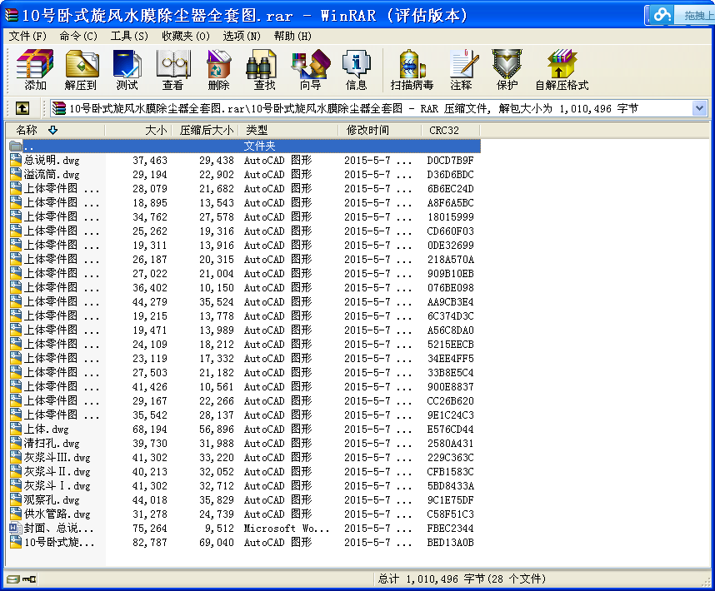Click the key icon in the status bar
715x591 pixels.
29,579
